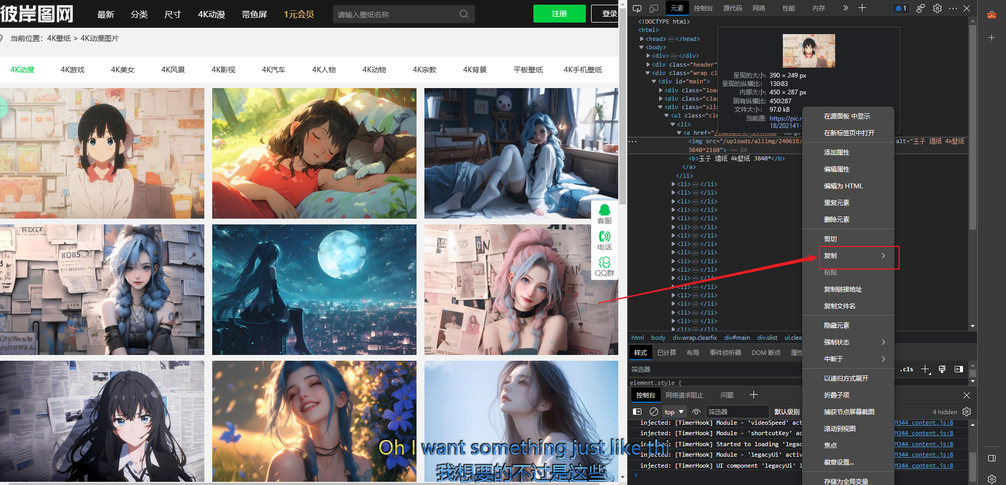The image size is (1006, 485).
Task: Click the inspect element picker icon
Action: click(x=637, y=8)
